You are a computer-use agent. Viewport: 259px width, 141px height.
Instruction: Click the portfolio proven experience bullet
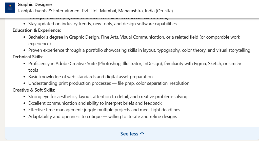pyautogui.click(x=139, y=50)
